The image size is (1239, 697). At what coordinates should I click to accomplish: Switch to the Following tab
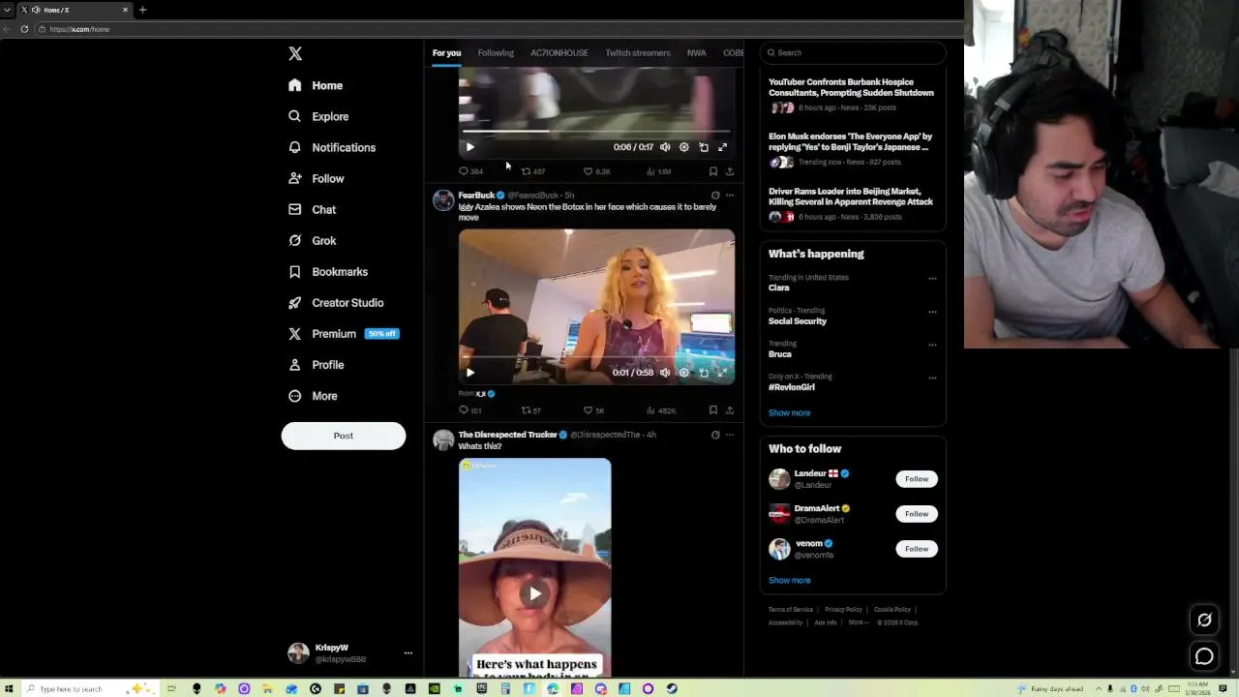coord(496,53)
